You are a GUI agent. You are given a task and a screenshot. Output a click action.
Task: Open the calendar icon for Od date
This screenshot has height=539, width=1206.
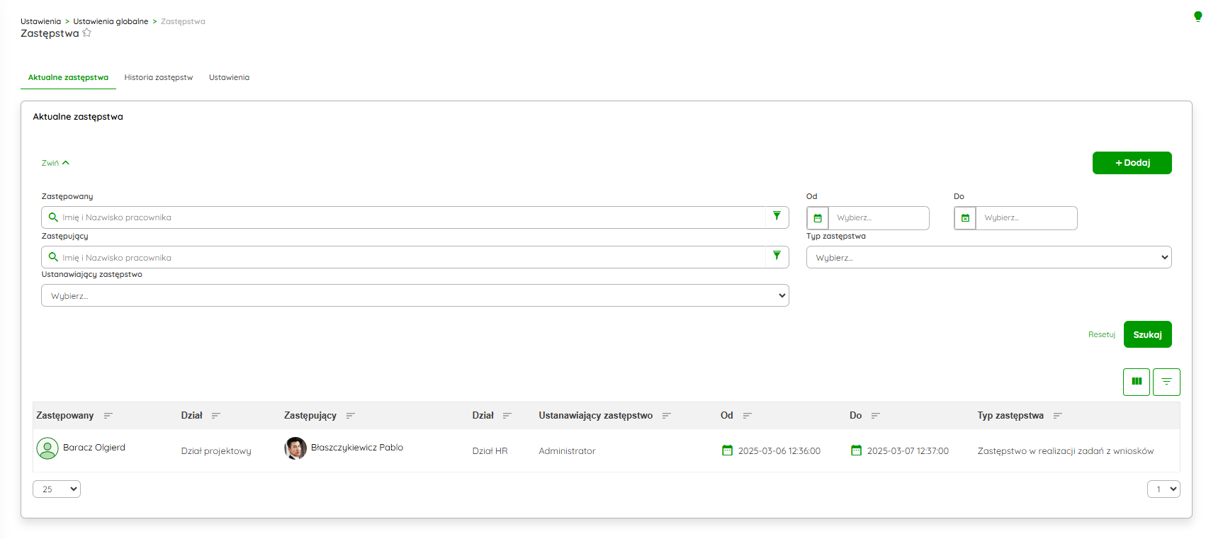coord(817,218)
